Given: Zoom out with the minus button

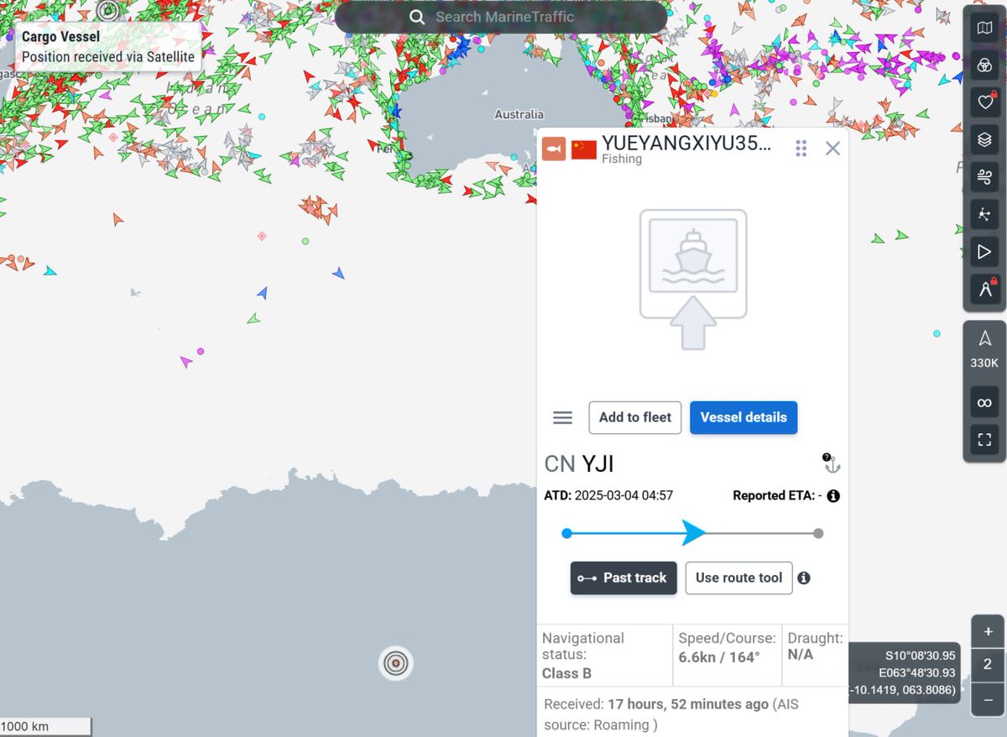Looking at the screenshot, I should click(988, 699).
